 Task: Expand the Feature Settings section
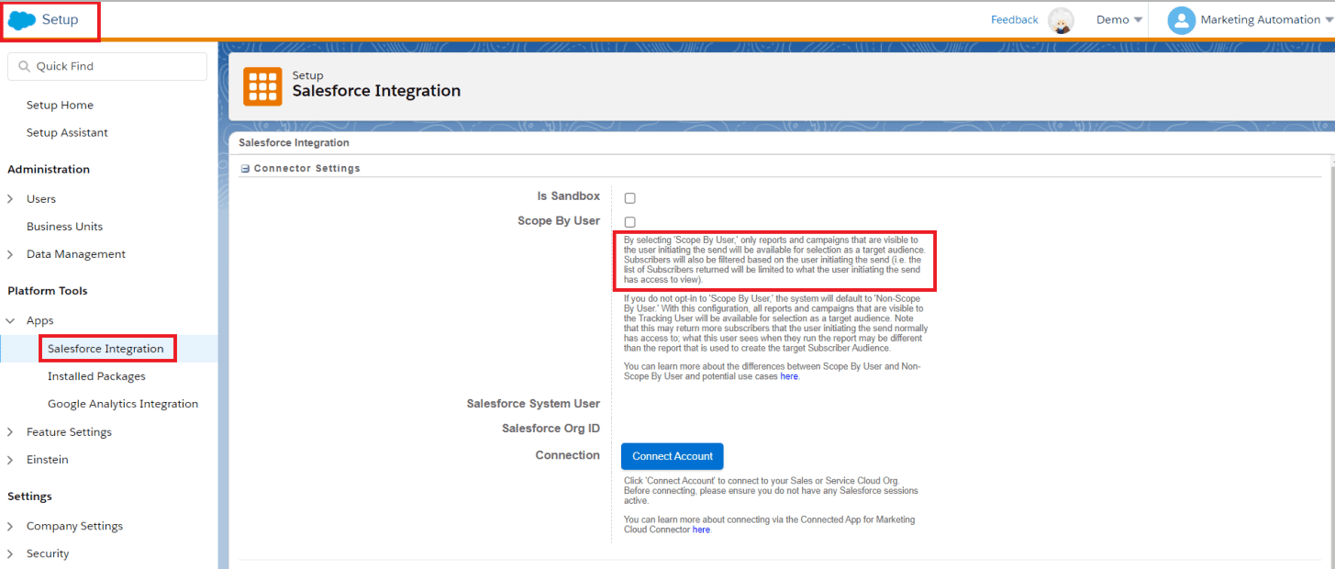(10, 432)
